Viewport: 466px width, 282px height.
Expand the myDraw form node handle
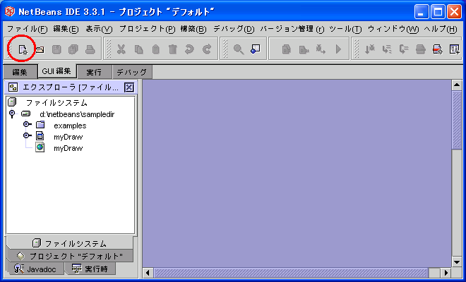[x=28, y=135]
